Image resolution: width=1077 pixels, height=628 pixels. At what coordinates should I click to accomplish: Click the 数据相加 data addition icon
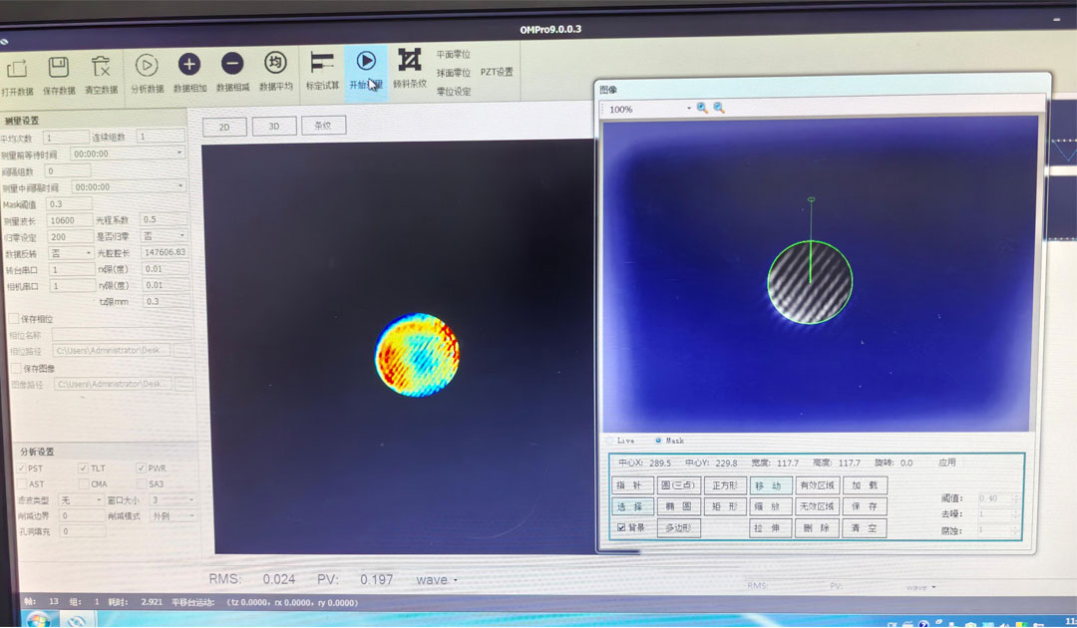(189, 64)
